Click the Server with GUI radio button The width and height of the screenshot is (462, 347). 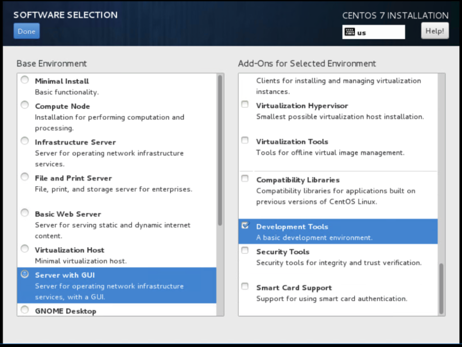coord(25,274)
